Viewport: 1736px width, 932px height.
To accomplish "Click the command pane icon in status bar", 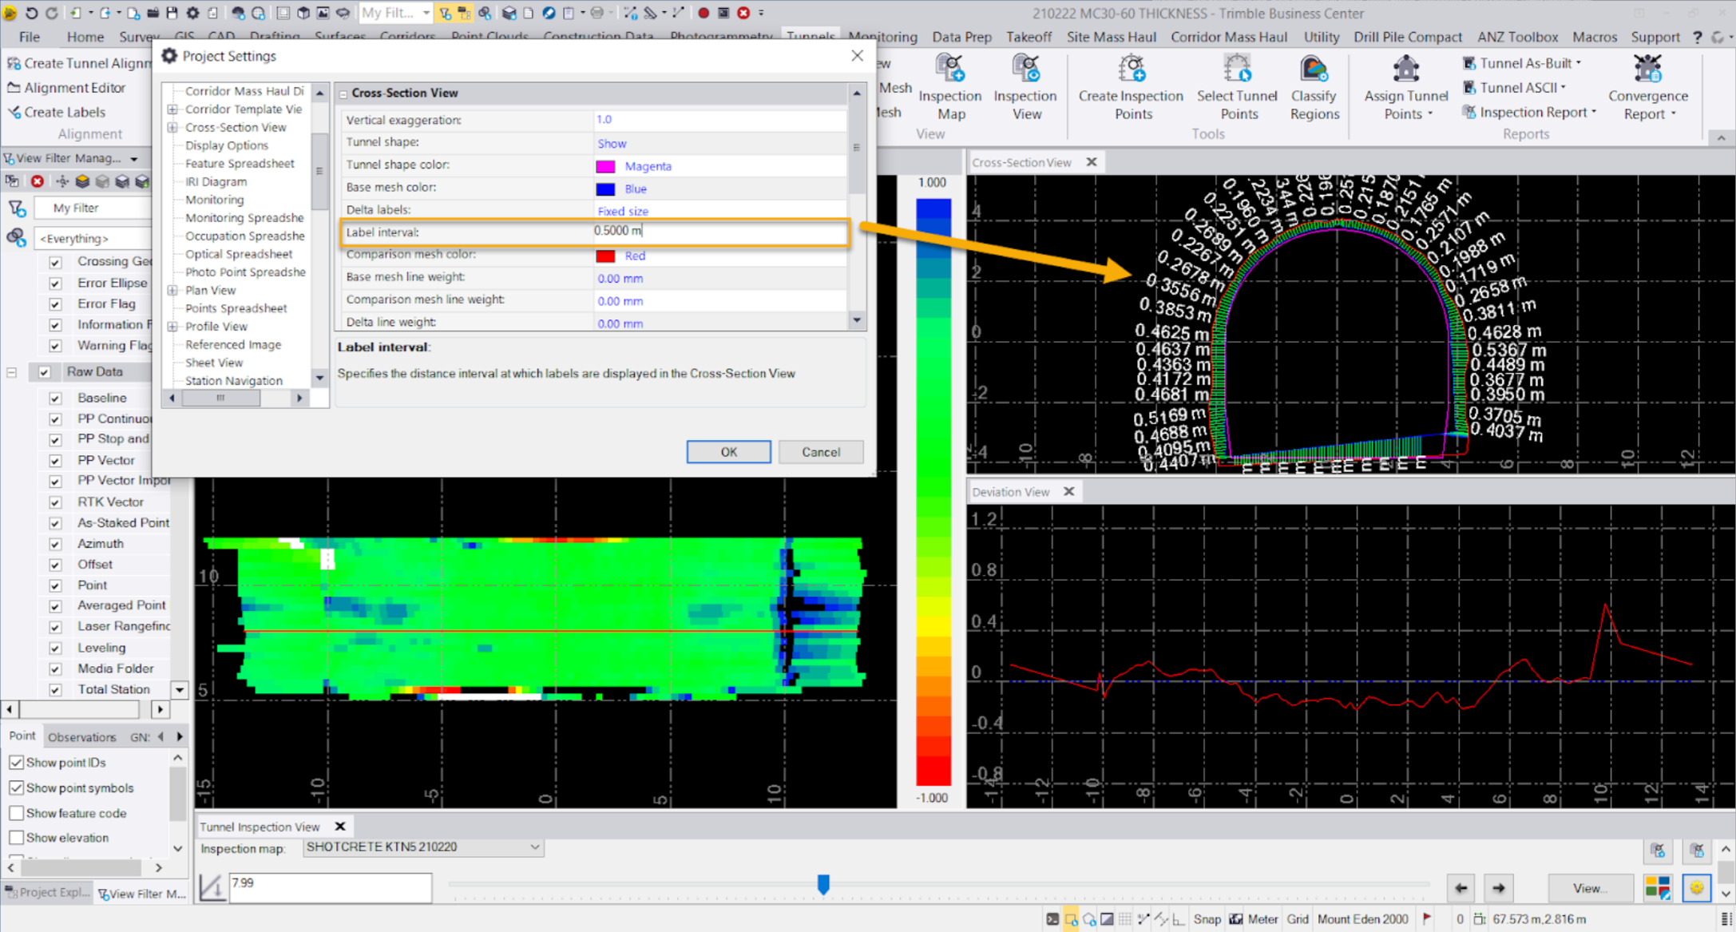I will pyautogui.click(x=1052, y=919).
